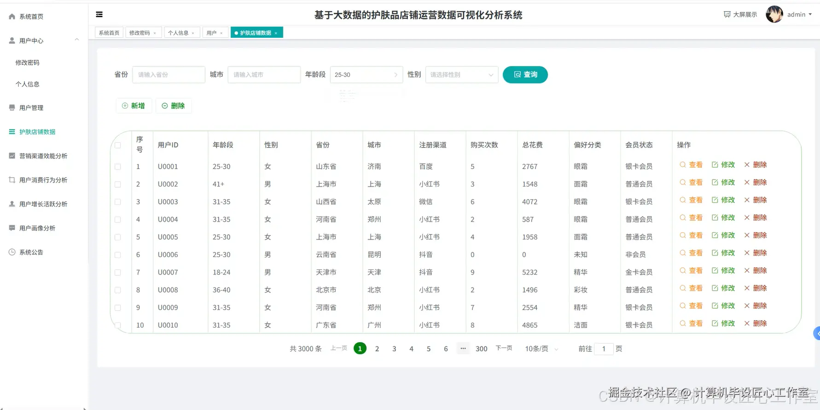Edit row U0001 with 修改

point(723,165)
